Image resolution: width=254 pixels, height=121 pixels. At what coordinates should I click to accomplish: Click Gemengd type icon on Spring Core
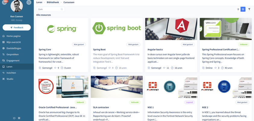point(40,68)
